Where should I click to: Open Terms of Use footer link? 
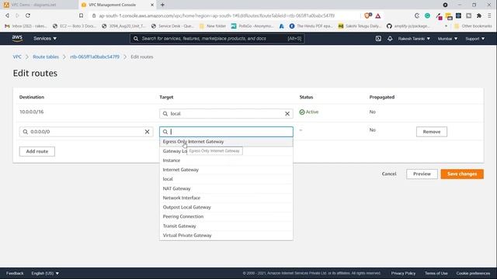[x=436, y=274]
